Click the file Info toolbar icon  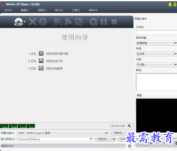click(43, 22)
